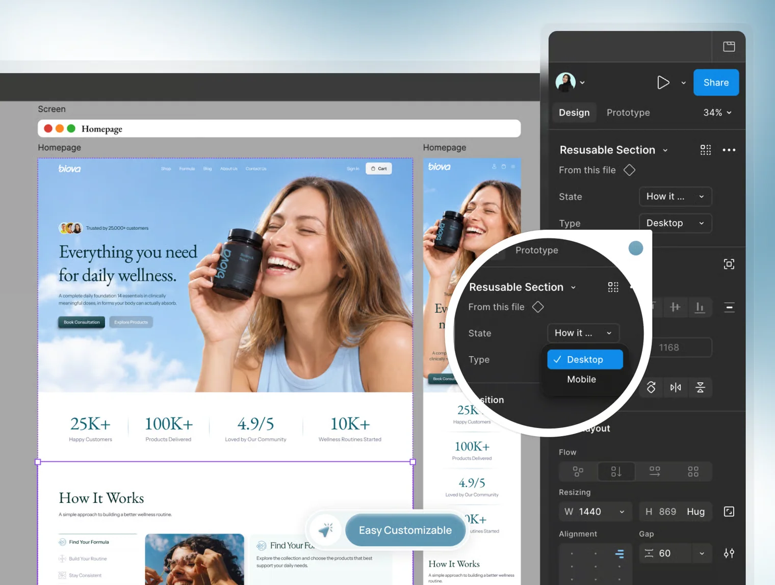Click the align bottom icon
Viewport: 775px width, 585px height.
click(700, 307)
